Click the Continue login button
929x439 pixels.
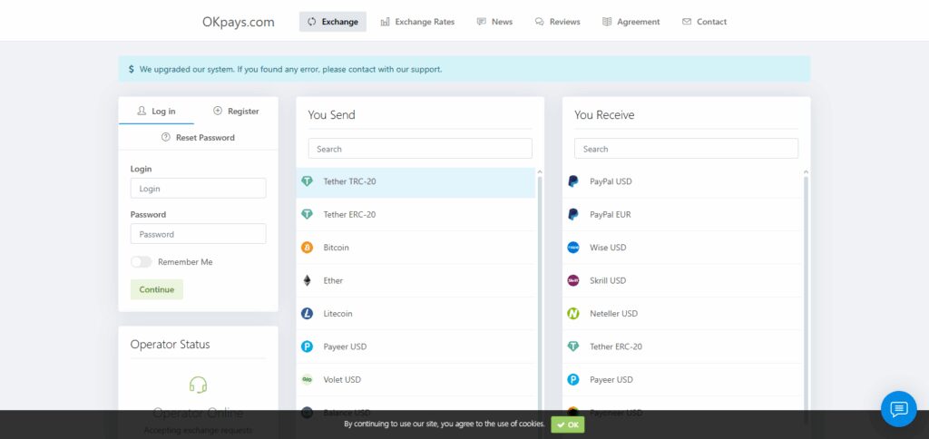[x=156, y=289]
